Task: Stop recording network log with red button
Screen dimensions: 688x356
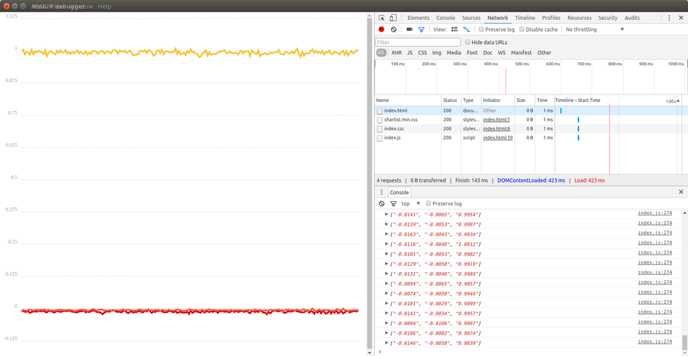Action: pyautogui.click(x=382, y=30)
